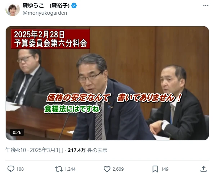Click the 149 bookmarks count

coord(165,169)
